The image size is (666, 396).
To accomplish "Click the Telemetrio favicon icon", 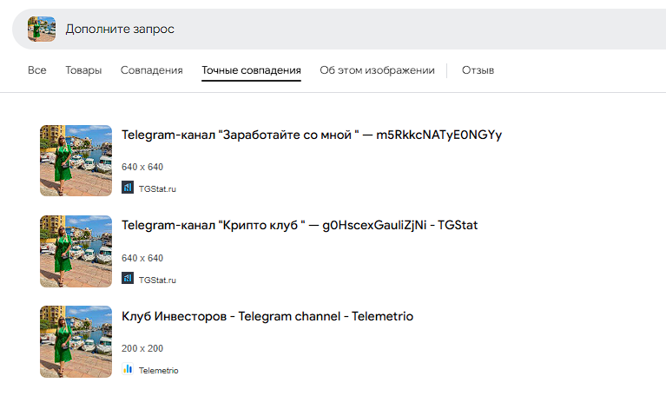I will pyautogui.click(x=128, y=368).
